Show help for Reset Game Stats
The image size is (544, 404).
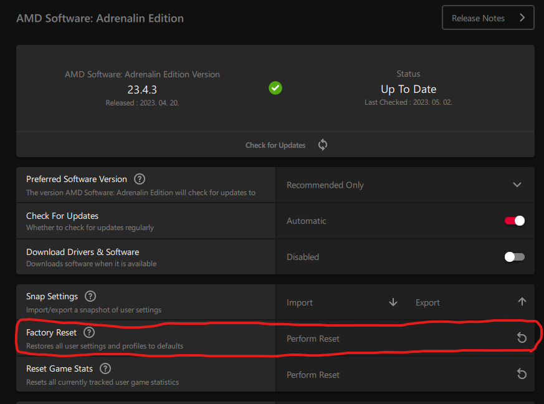[105, 368]
